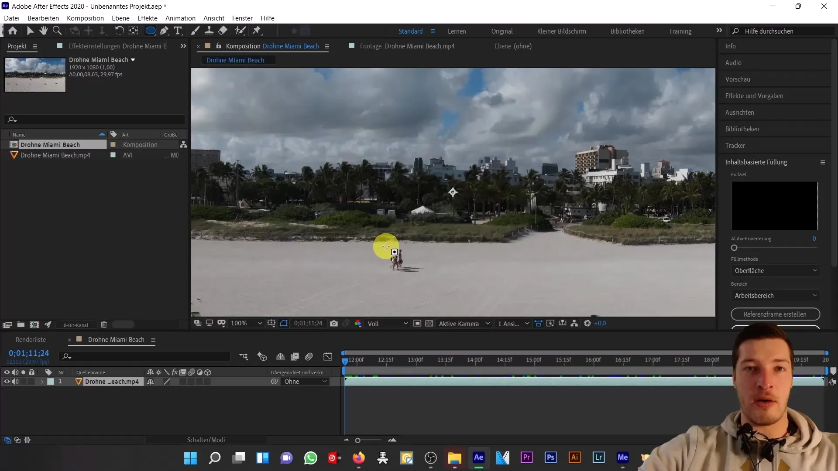Click the composition mini-flowchart icon in timeline
The image size is (838, 471).
pyautogui.click(x=244, y=357)
